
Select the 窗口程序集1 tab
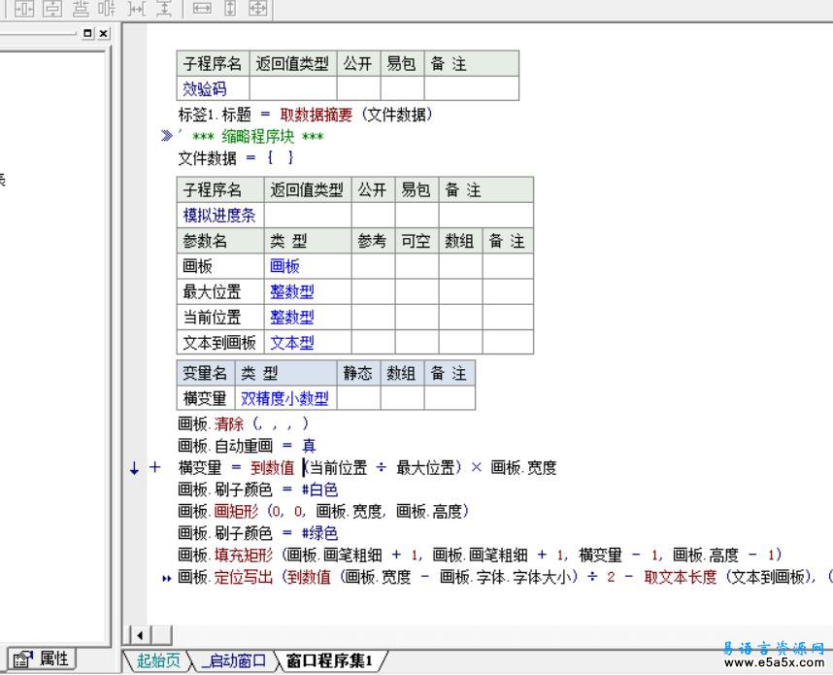tap(329, 660)
